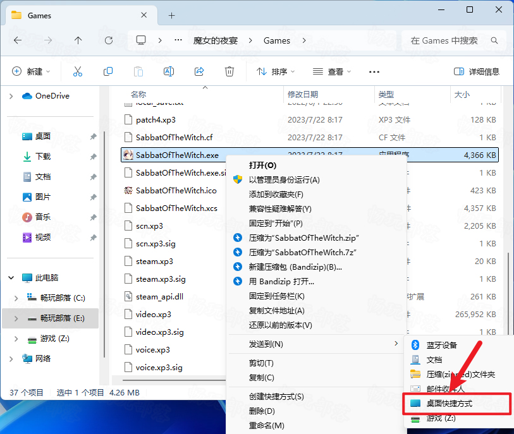Expand the 畅玩部落 (E:) drive node

16,318
